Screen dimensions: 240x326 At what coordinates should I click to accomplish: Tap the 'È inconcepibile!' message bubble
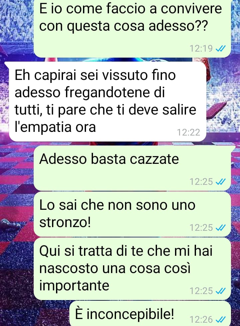pos(150,314)
